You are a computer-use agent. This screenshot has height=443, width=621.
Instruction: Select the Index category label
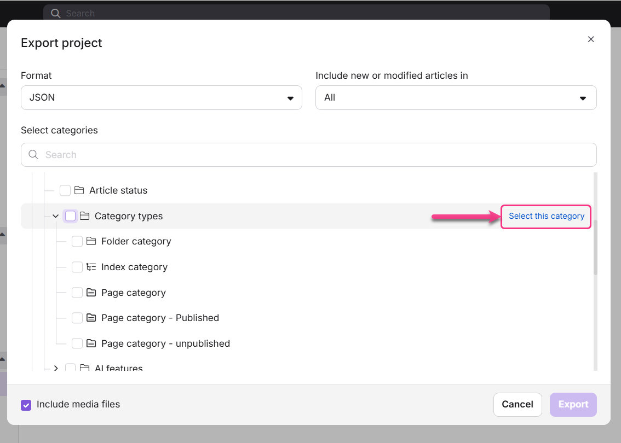coord(134,267)
